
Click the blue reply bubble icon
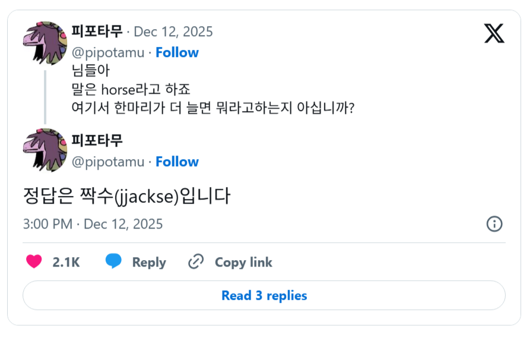point(113,262)
